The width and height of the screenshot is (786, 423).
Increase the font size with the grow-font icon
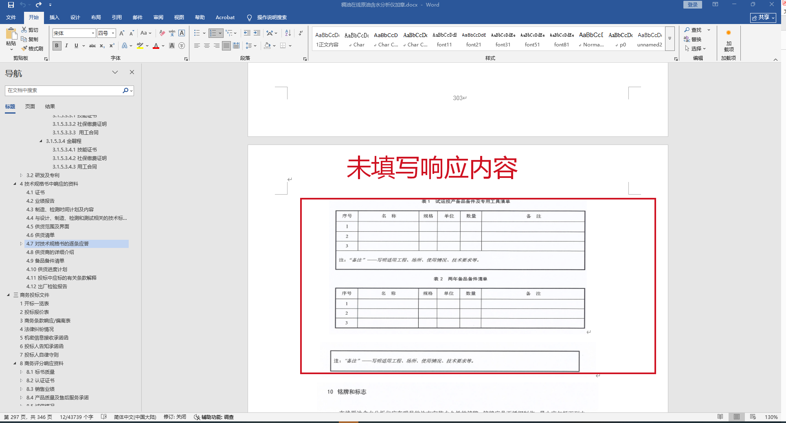(122, 33)
